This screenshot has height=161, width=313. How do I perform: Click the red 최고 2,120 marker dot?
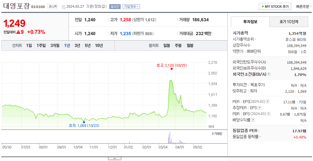click(x=172, y=69)
